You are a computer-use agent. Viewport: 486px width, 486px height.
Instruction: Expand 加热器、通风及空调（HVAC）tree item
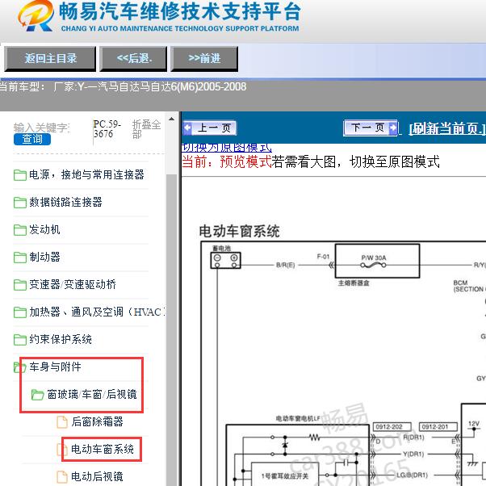click(x=97, y=312)
